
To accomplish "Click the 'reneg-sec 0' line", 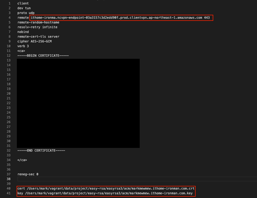I will click(x=28, y=174).
